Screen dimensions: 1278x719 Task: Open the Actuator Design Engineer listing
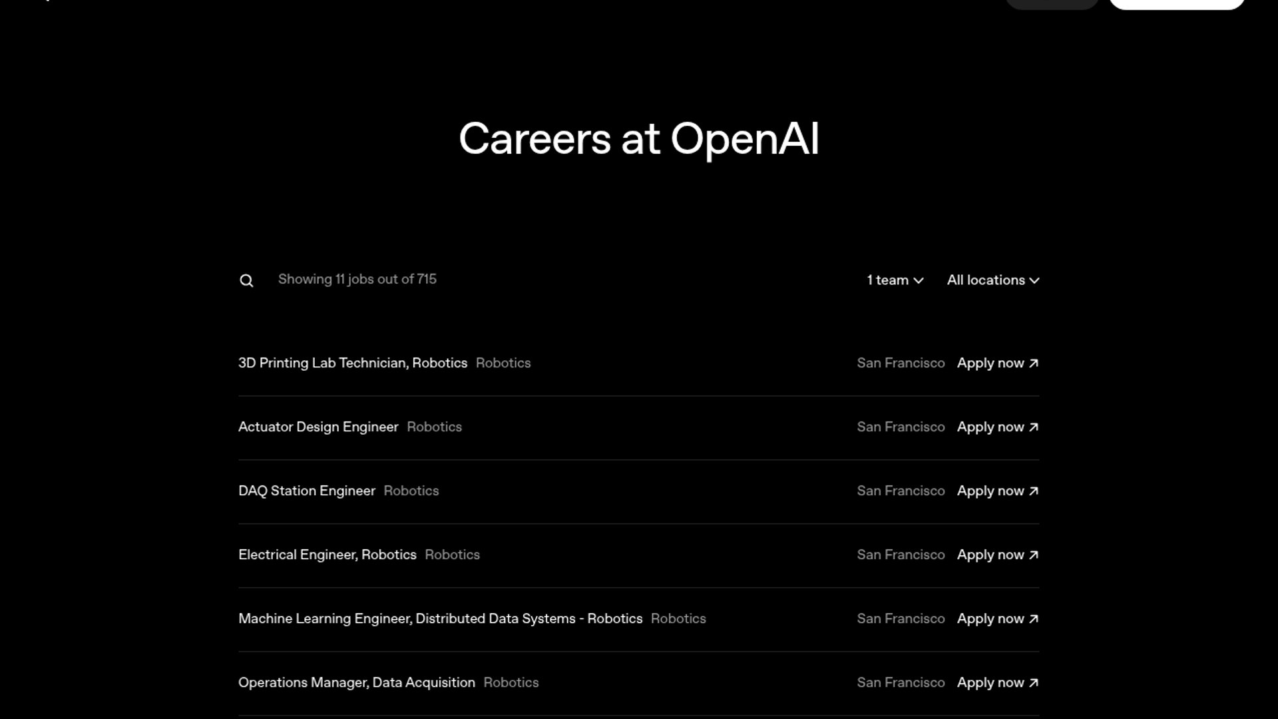pos(318,427)
